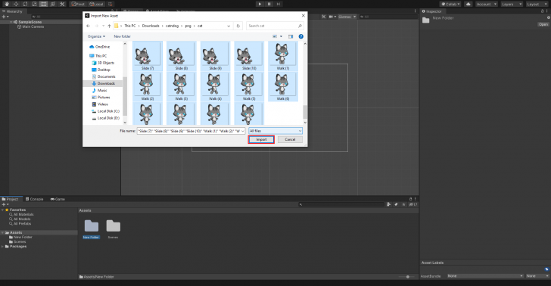Screen dimensions: 551x286
Task: Click the File name input field
Action: pyautogui.click(x=191, y=131)
